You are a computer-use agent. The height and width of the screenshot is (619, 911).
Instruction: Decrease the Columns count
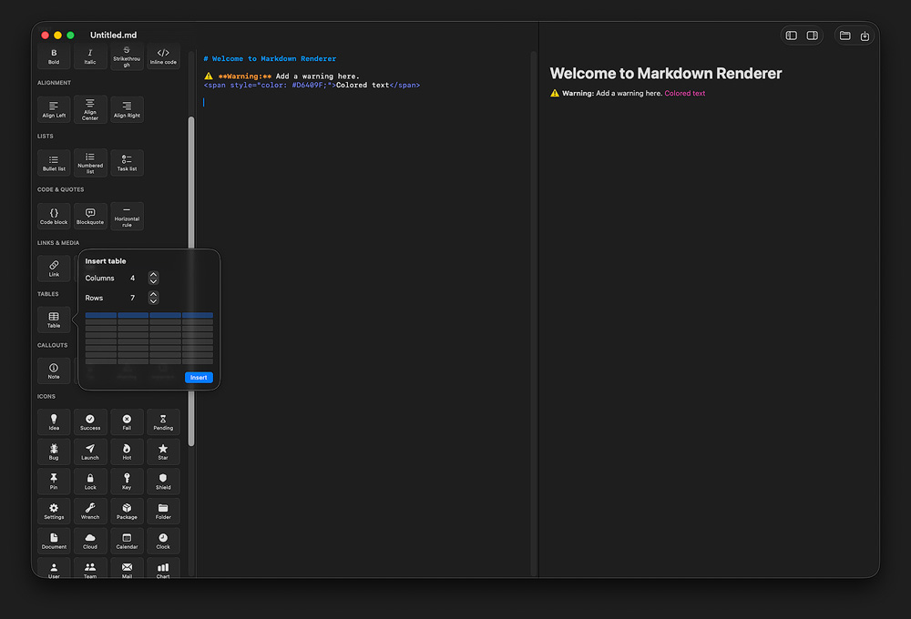click(153, 281)
